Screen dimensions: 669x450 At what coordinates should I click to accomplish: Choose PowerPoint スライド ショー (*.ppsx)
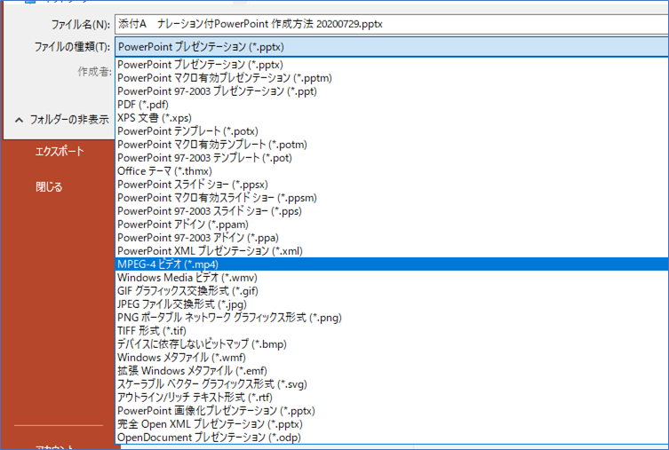392,185
